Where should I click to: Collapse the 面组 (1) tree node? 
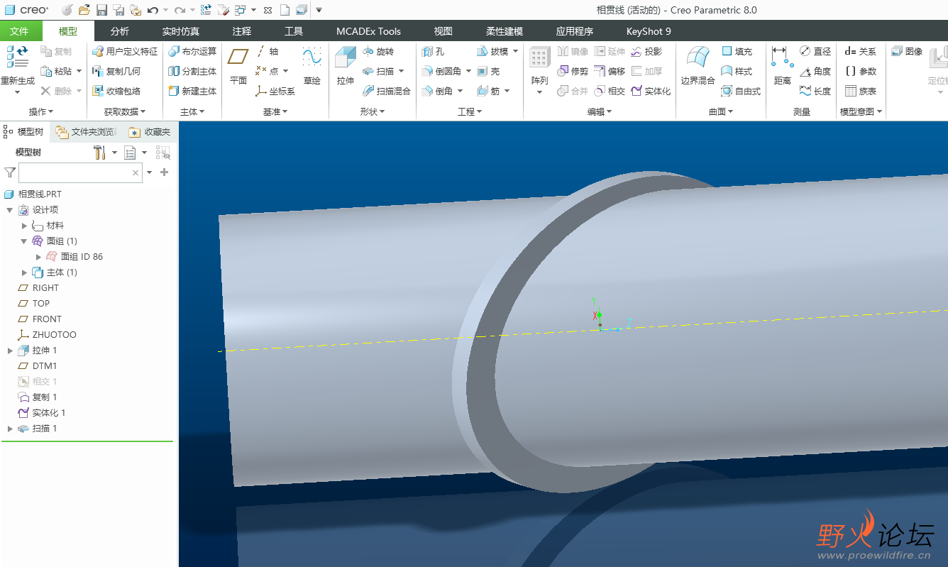click(24, 241)
